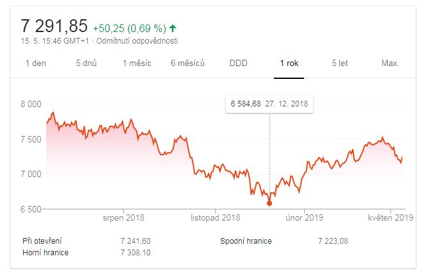Select the 1 den tab

click(35, 64)
